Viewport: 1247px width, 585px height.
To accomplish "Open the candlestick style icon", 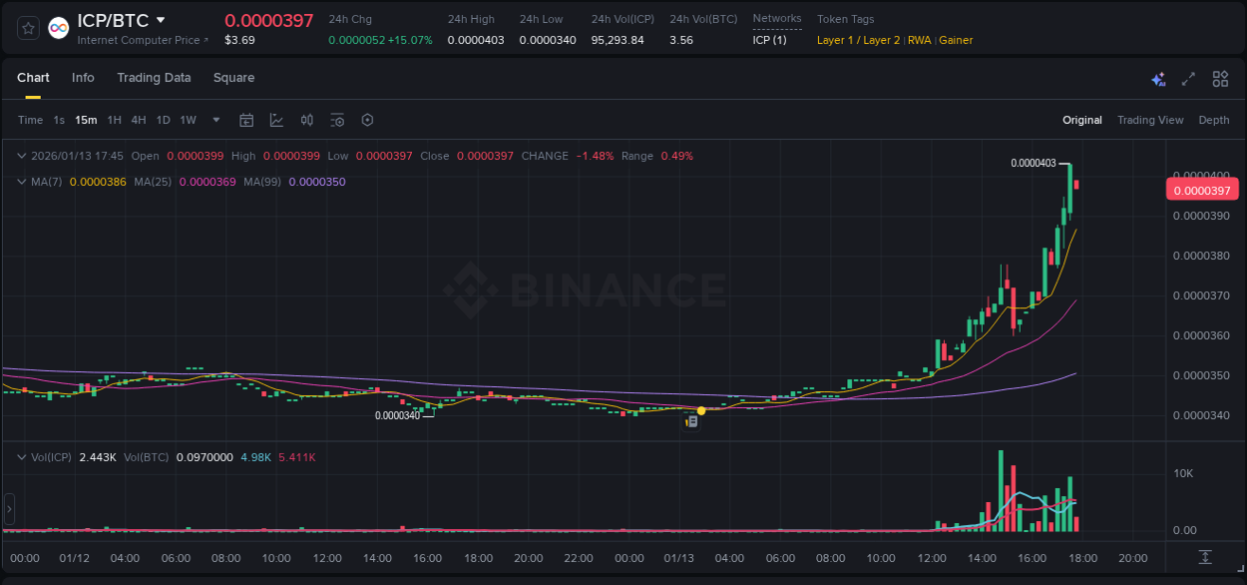I will pos(306,120).
